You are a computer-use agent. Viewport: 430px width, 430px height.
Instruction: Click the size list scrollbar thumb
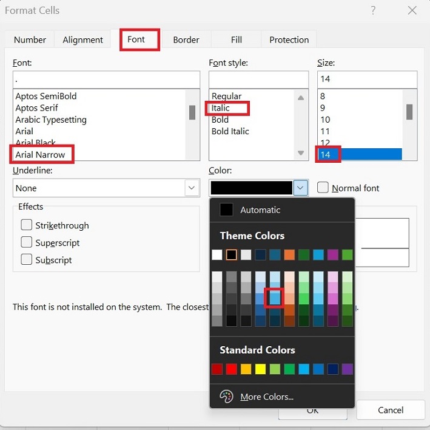[409, 112]
